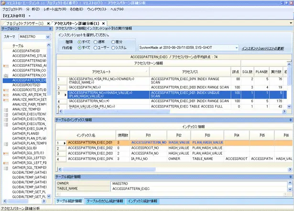Click the 使用数 column header
The height and width of the screenshot is (211, 294).
123,135
